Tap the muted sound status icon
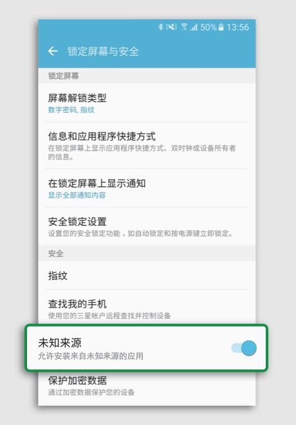This screenshot has width=296, height=425. pos(171,27)
